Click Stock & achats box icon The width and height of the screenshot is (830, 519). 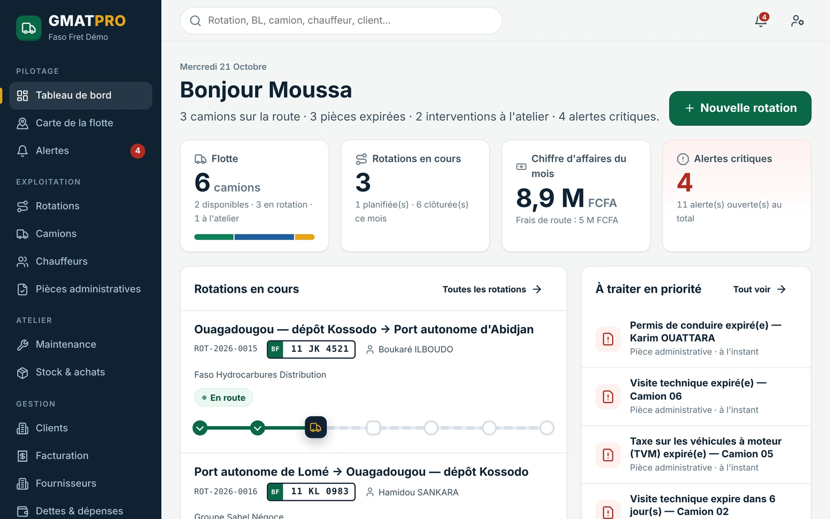[x=22, y=373]
